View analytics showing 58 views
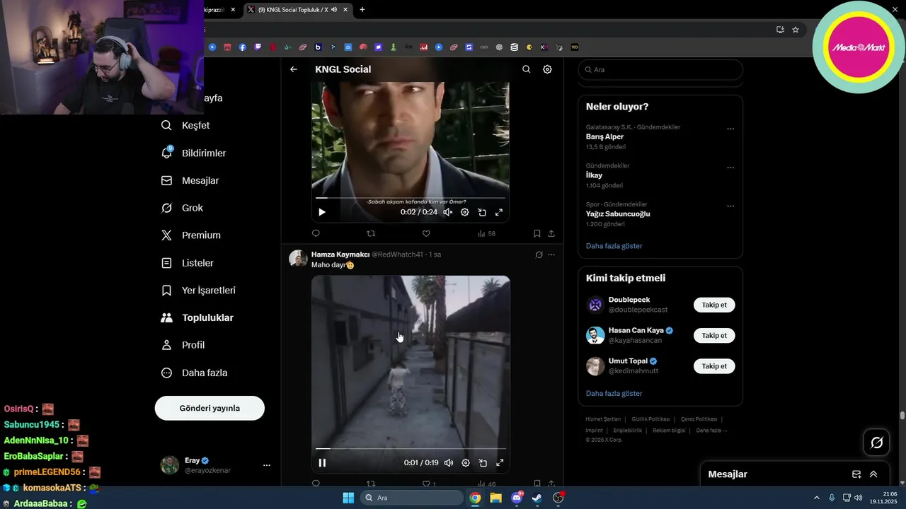This screenshot has height=509, width=906. (x=486, y=233)
